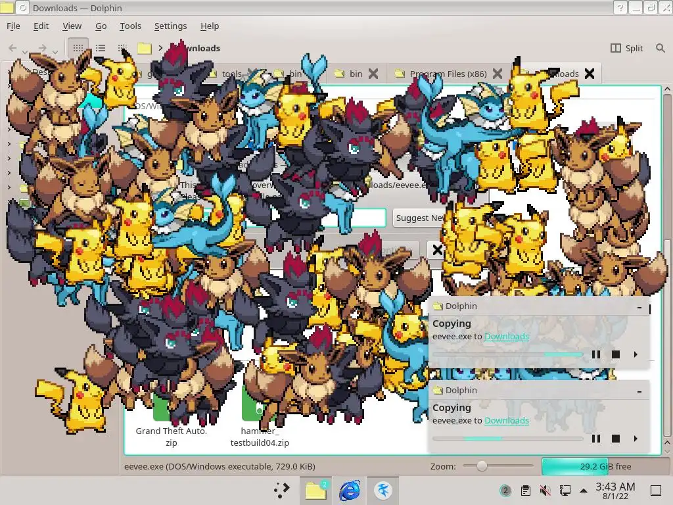
Task: Open the Tools menu
Action: [131, 26]
